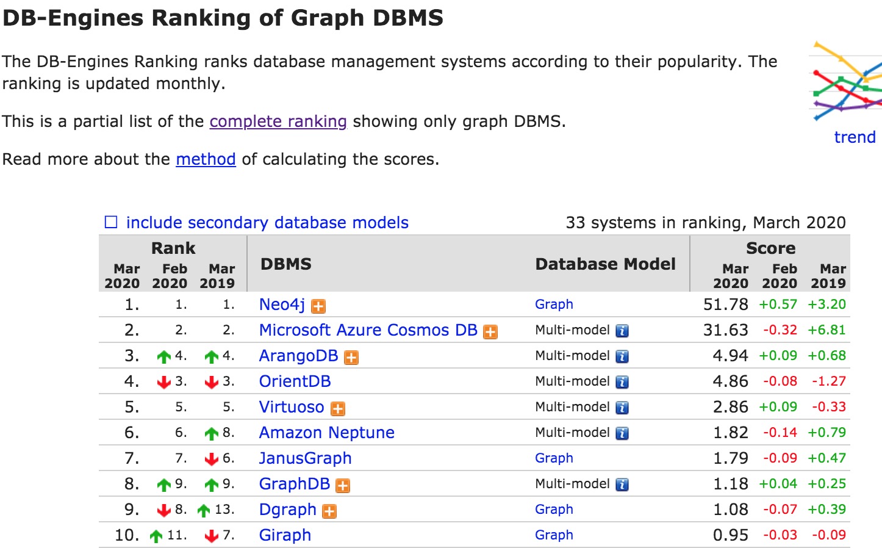
Task: Click the Graph model link in Neo4j row
Action: (x=554, y=305)
